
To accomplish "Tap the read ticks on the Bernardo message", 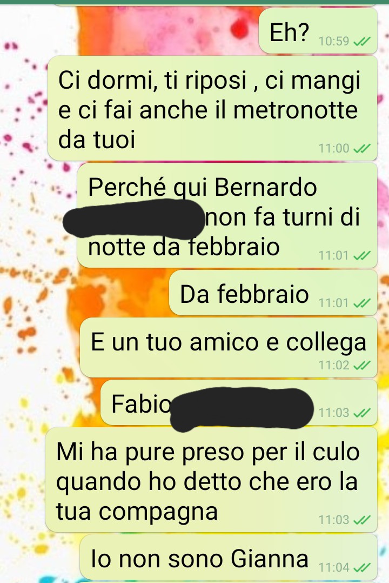I will click(361, 256).
